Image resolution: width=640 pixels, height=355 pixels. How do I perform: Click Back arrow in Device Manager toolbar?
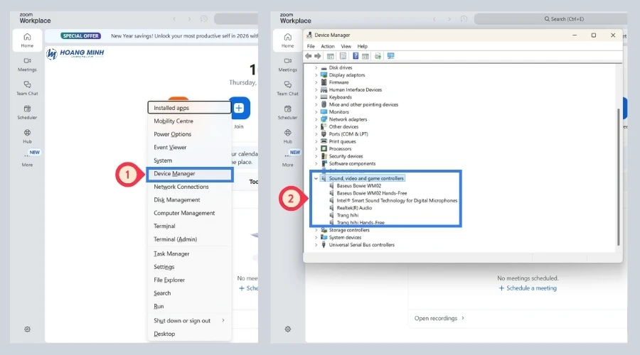coord(308,56)
